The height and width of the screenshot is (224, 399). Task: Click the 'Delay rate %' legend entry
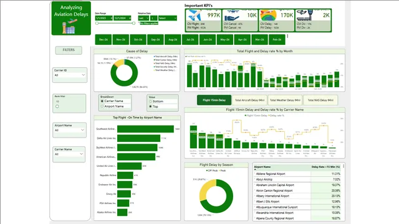tap(276, 116)
